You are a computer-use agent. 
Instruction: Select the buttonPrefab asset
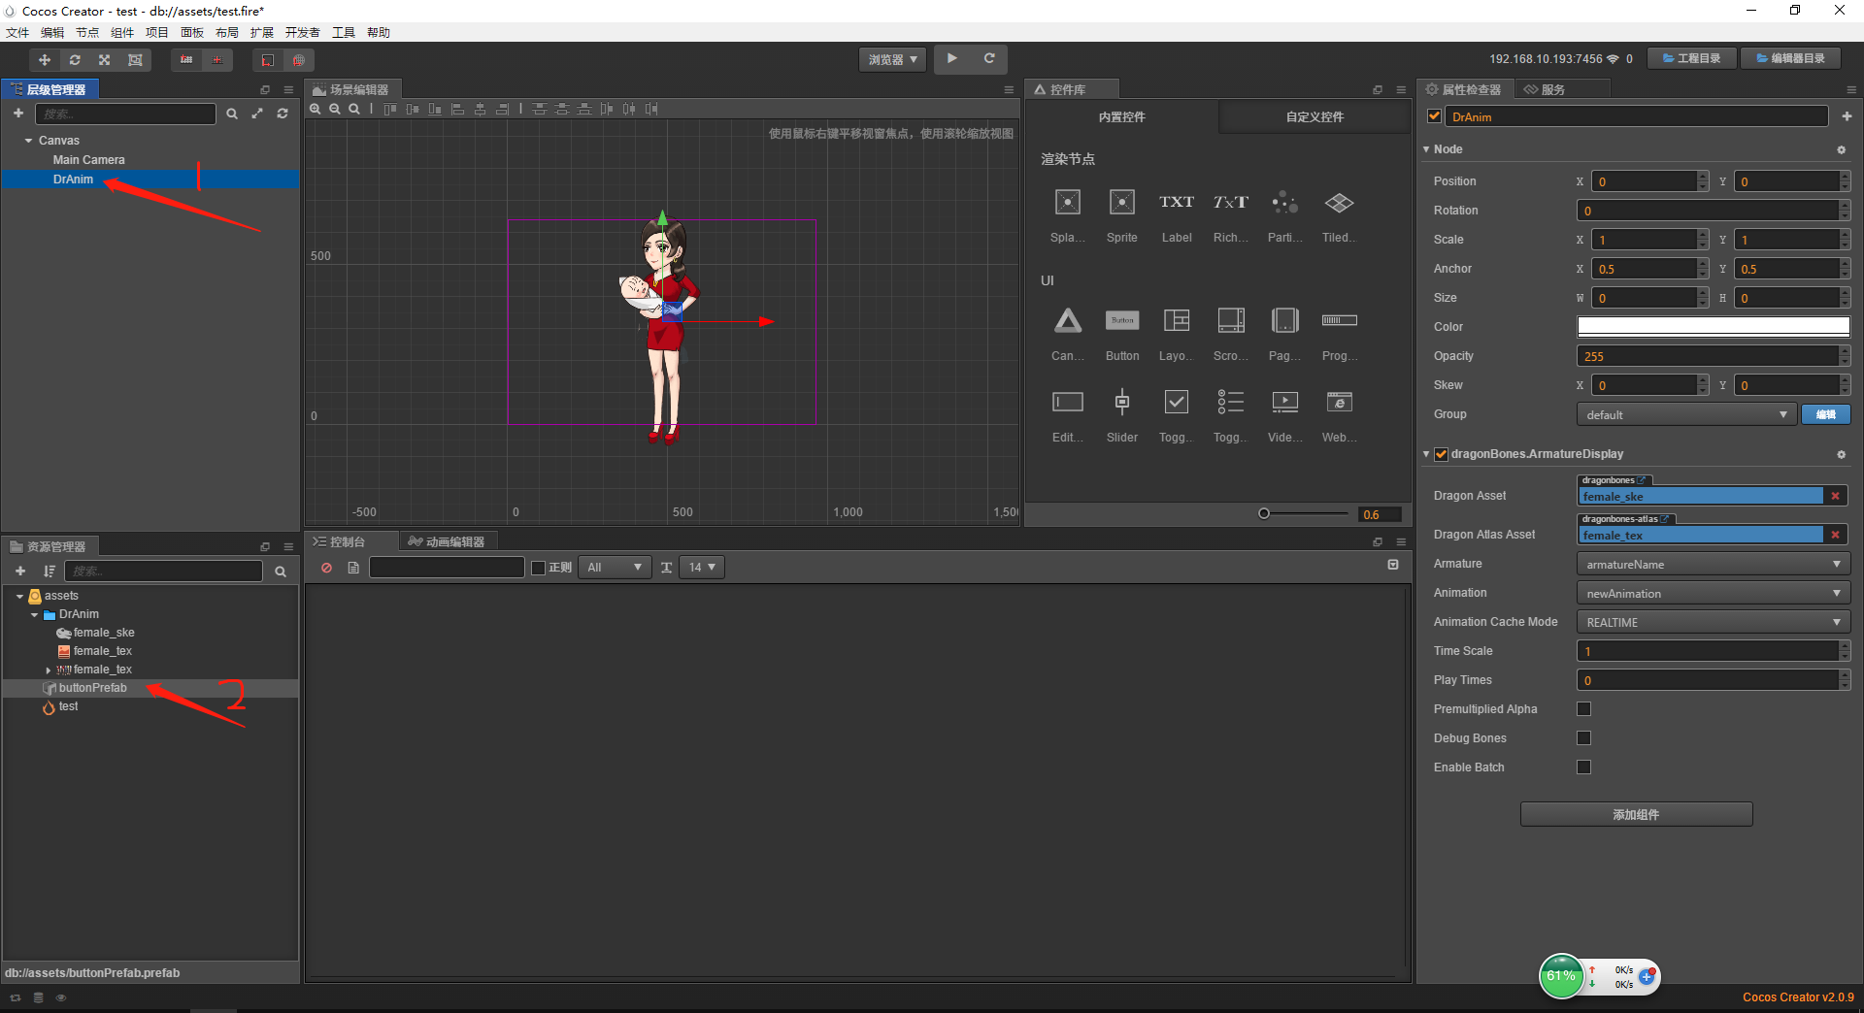[x=92, y=688]
